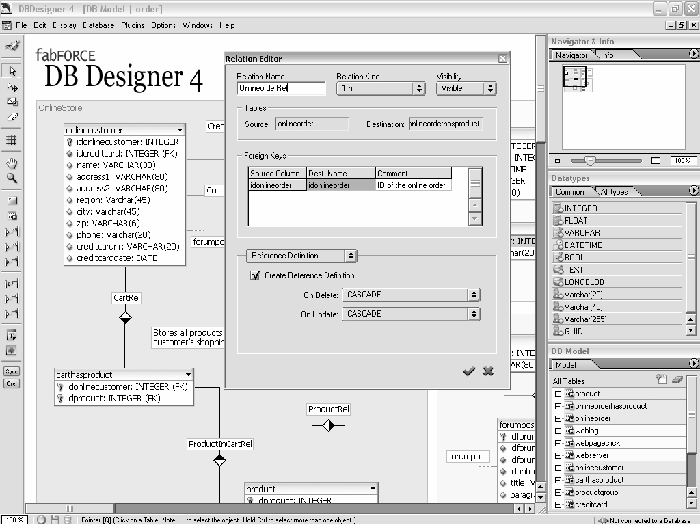Select VARCHAR in the Datatypes list
Image resolution: width=700 pixels, height=525 pixels.
(x=582, y=233)
